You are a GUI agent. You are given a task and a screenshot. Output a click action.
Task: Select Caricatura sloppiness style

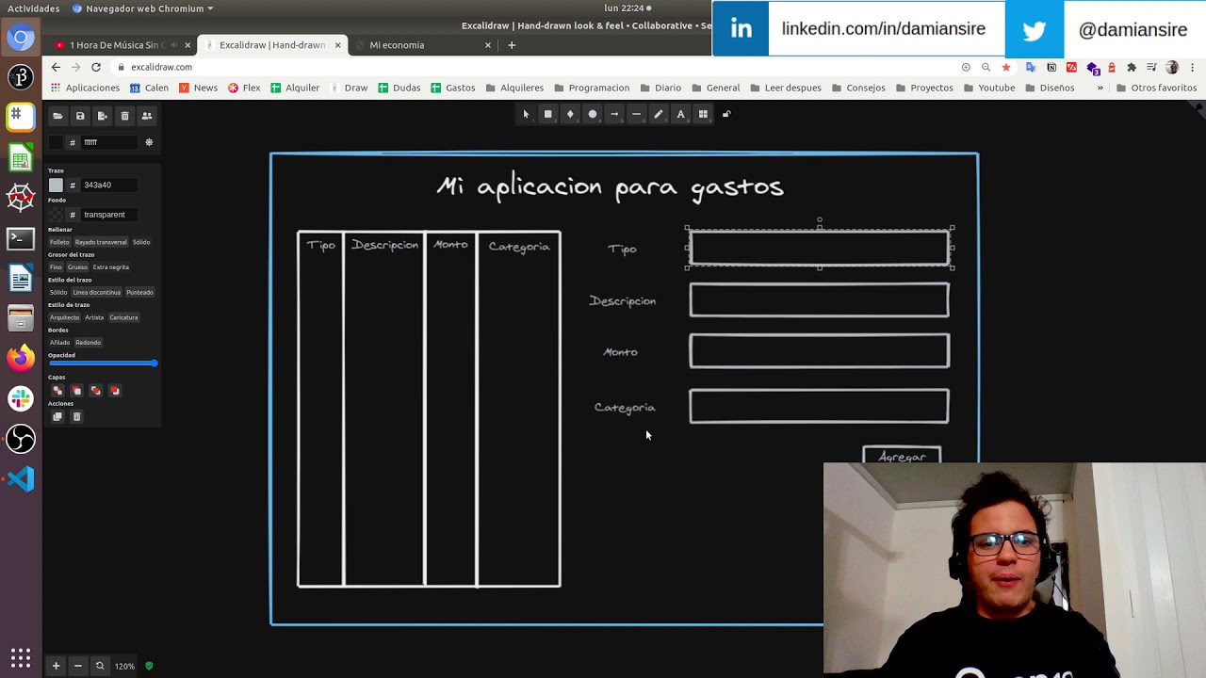(123, 317)
